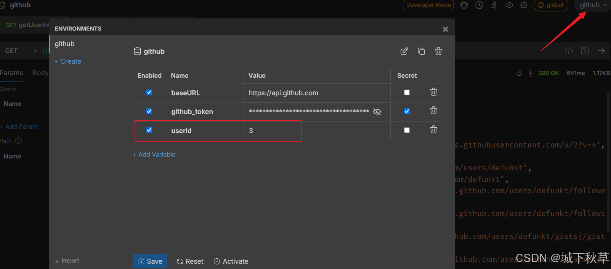
Task: Disable the baseURL variable checkbox
Action: [149, 93]
